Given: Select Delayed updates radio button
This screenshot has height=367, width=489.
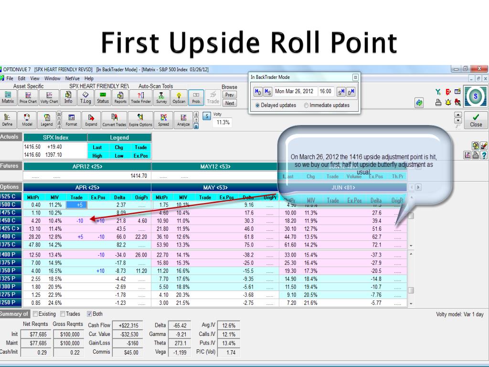Looking at the screenshot, I should pos(257,106).
